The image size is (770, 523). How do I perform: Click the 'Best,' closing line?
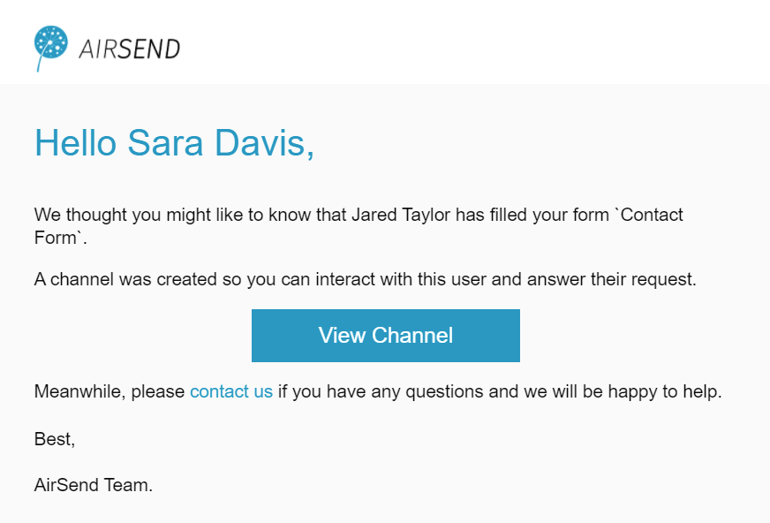click(x=55, y=438)
